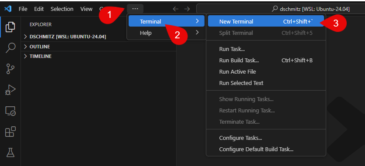Open the Help submenu

[x=167, y=33]
